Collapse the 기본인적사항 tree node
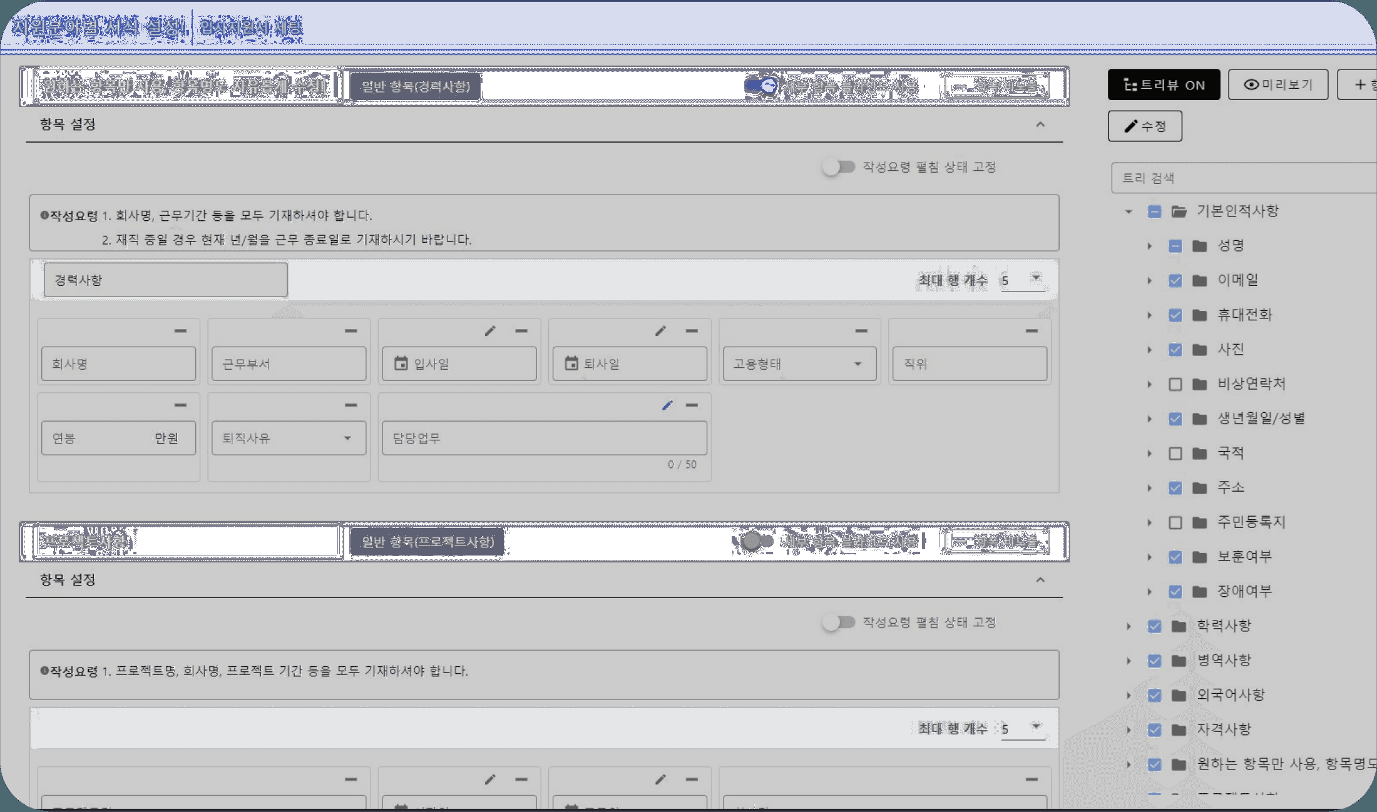Screen dimensions: 1377x812 tap(1129, 211)
